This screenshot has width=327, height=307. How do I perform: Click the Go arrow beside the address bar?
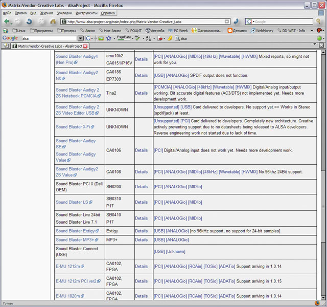pyautogui.click(x=236, y=21)
